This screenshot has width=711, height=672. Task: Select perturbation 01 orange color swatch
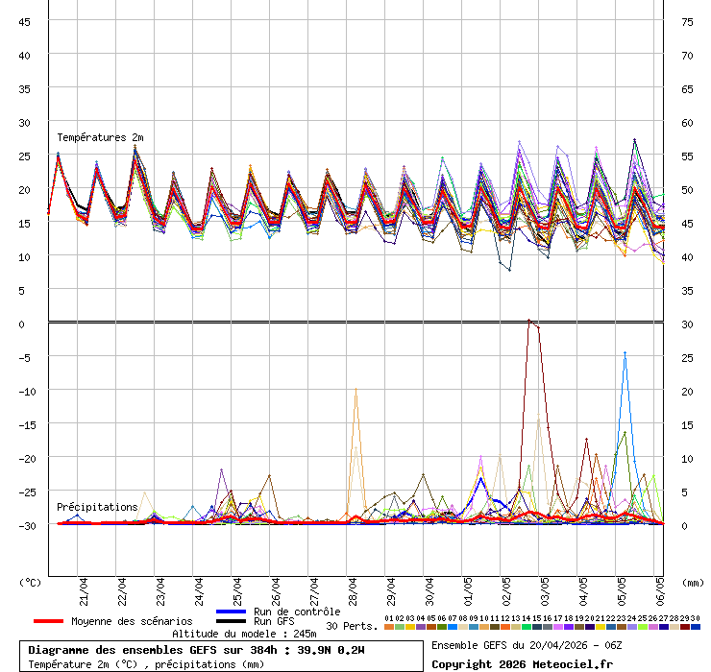(x=389, y=627)
